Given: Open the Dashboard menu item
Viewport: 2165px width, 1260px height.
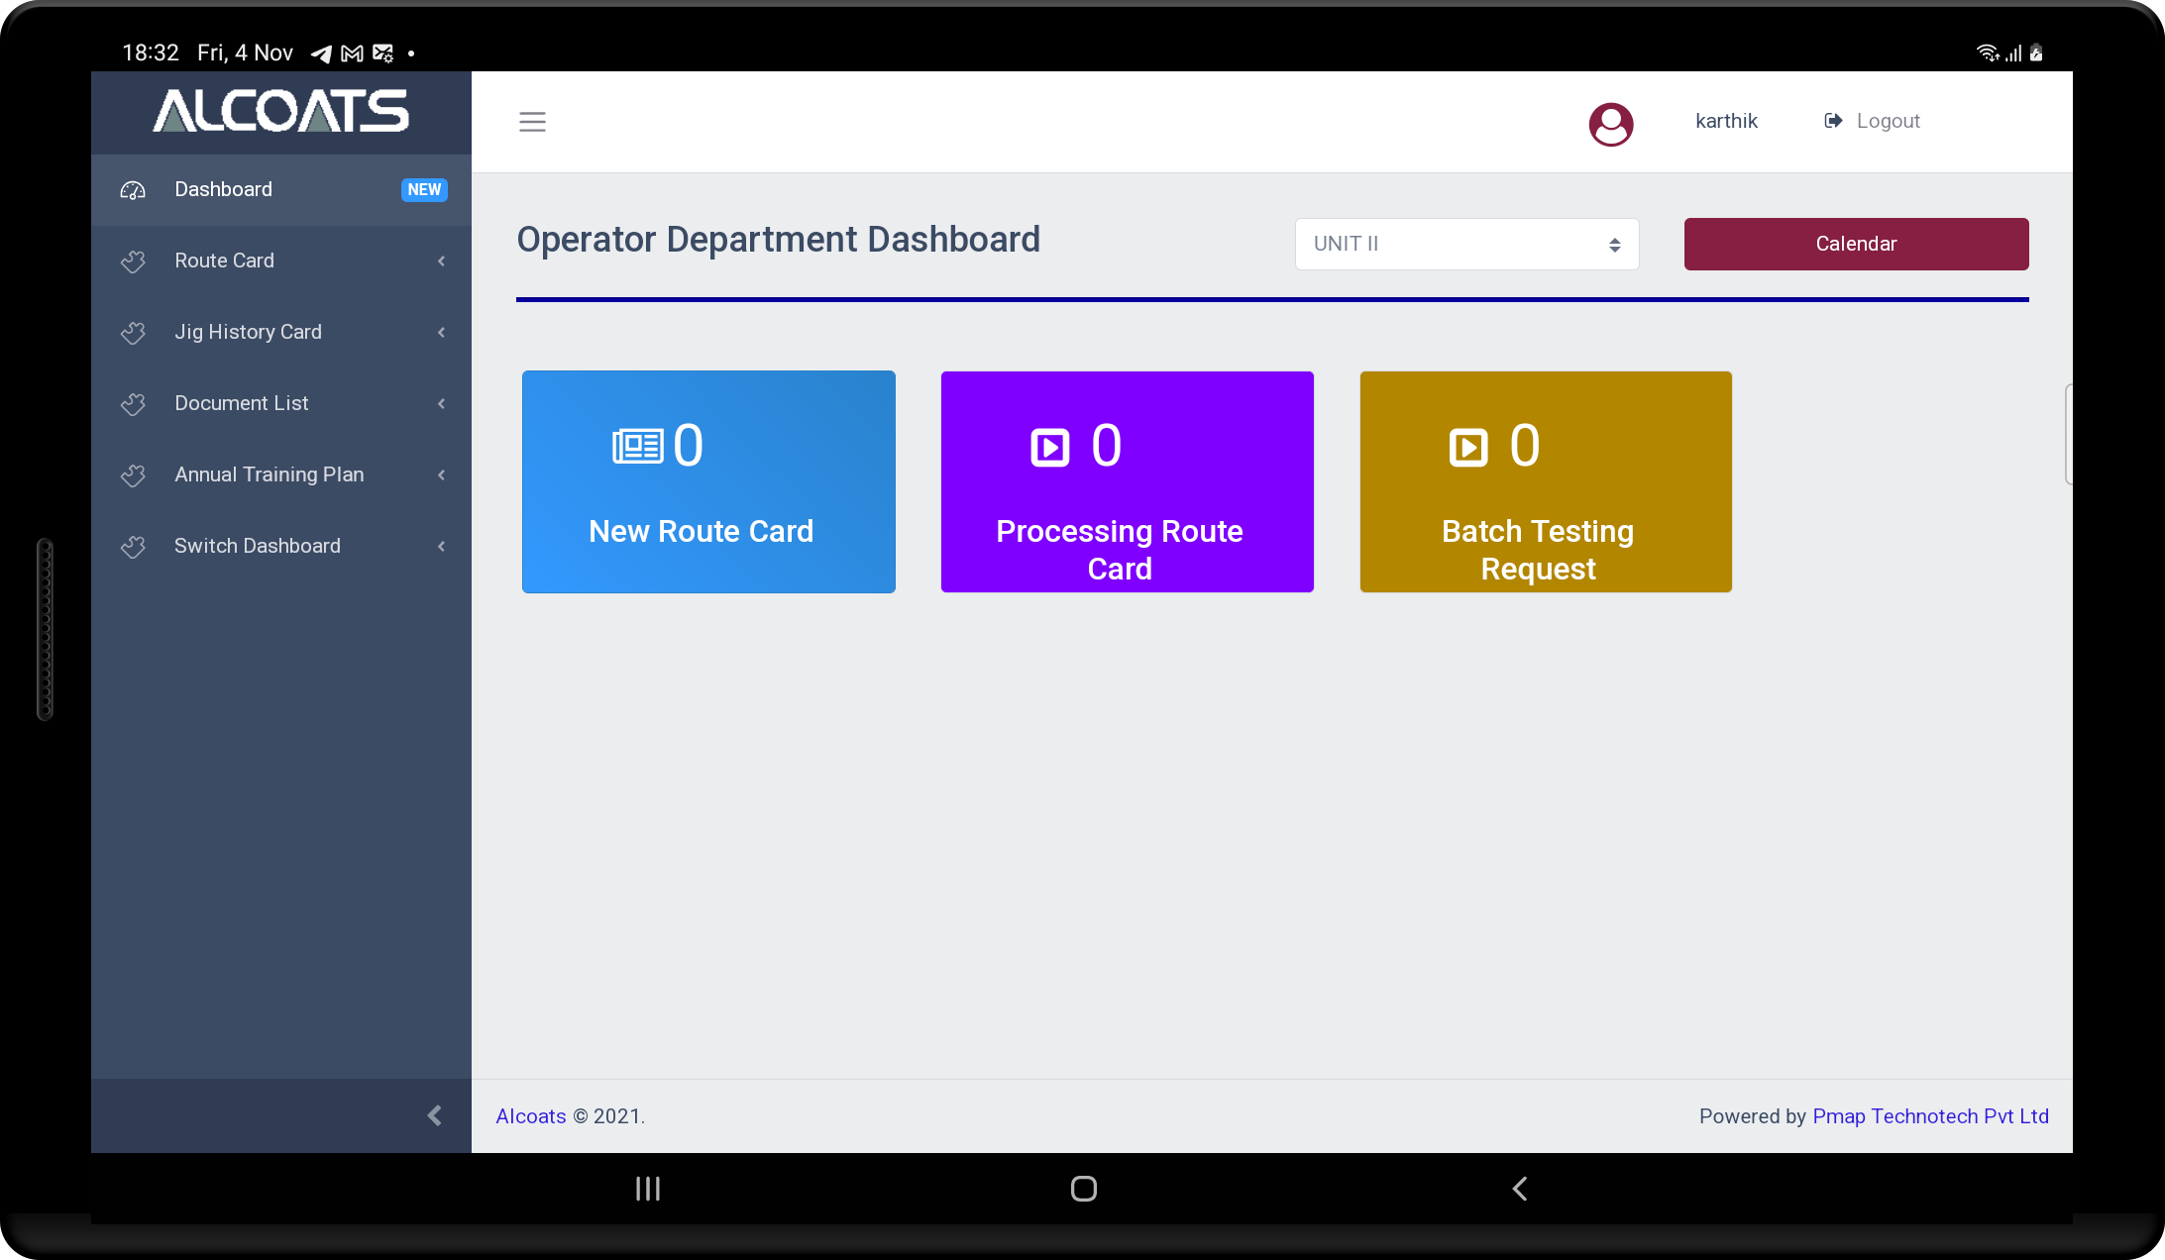Looking at the screenshot, I should pos(281,190).
